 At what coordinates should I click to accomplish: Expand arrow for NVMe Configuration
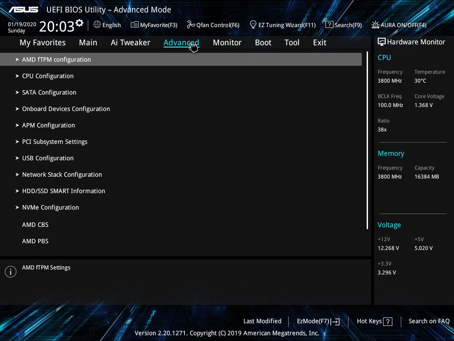[x=17, y=207]
